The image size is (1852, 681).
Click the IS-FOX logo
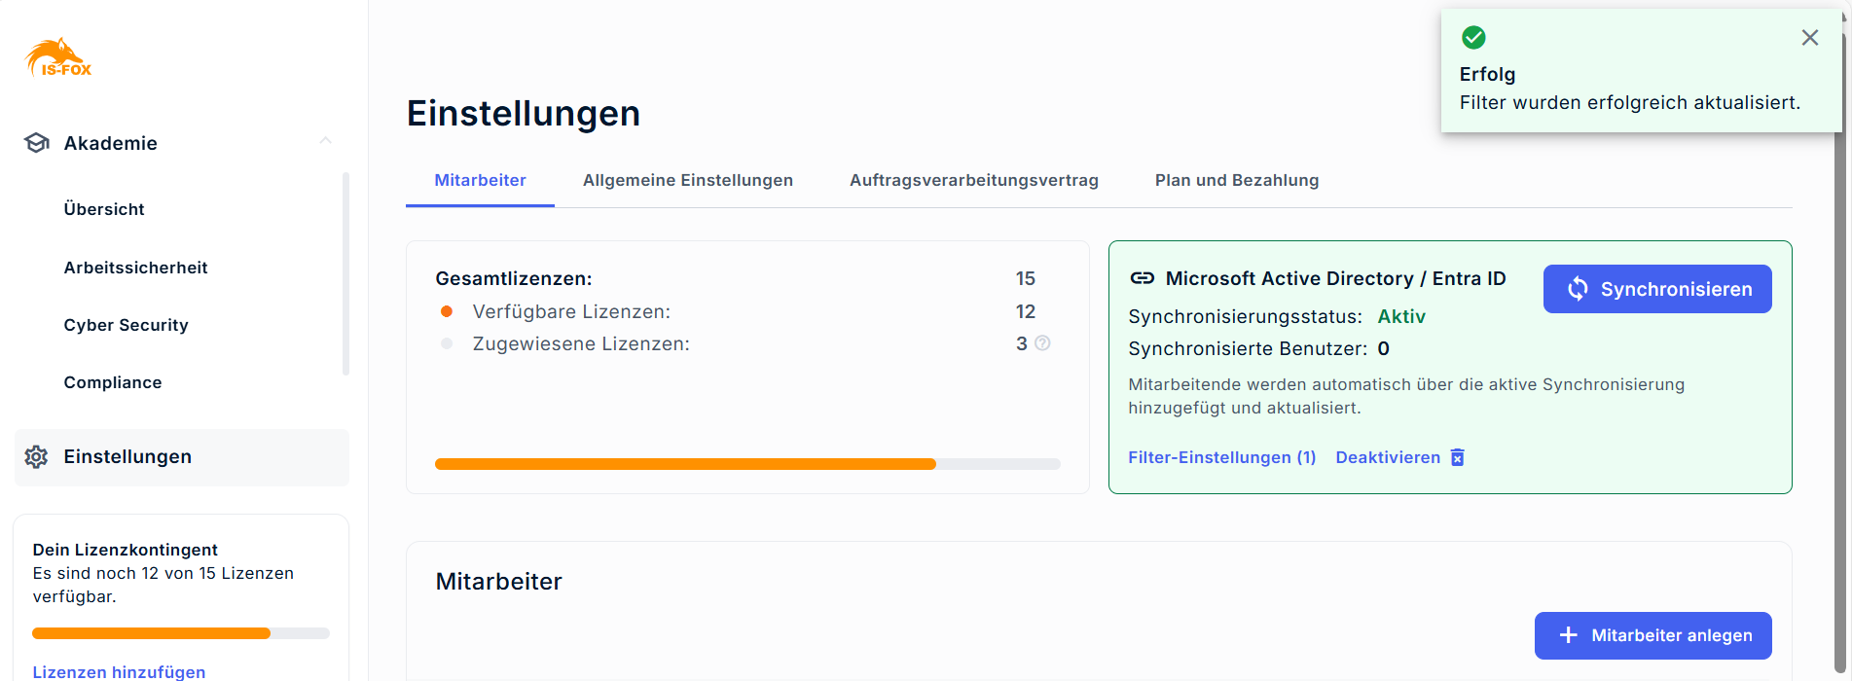tap(58, 57)
